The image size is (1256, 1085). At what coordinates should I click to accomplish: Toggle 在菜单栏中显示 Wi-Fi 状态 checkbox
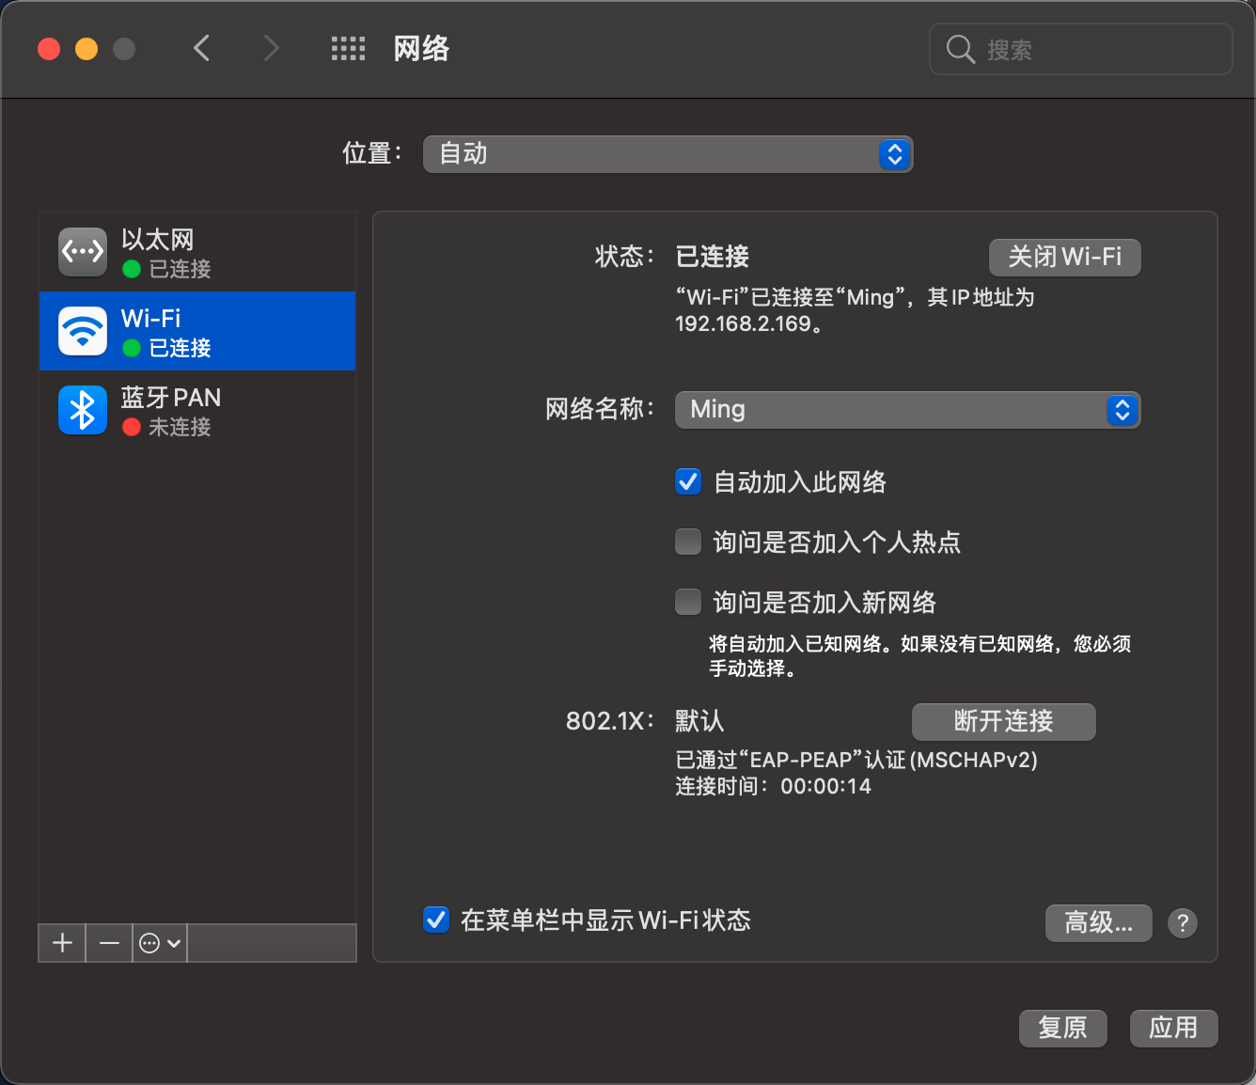436,920
